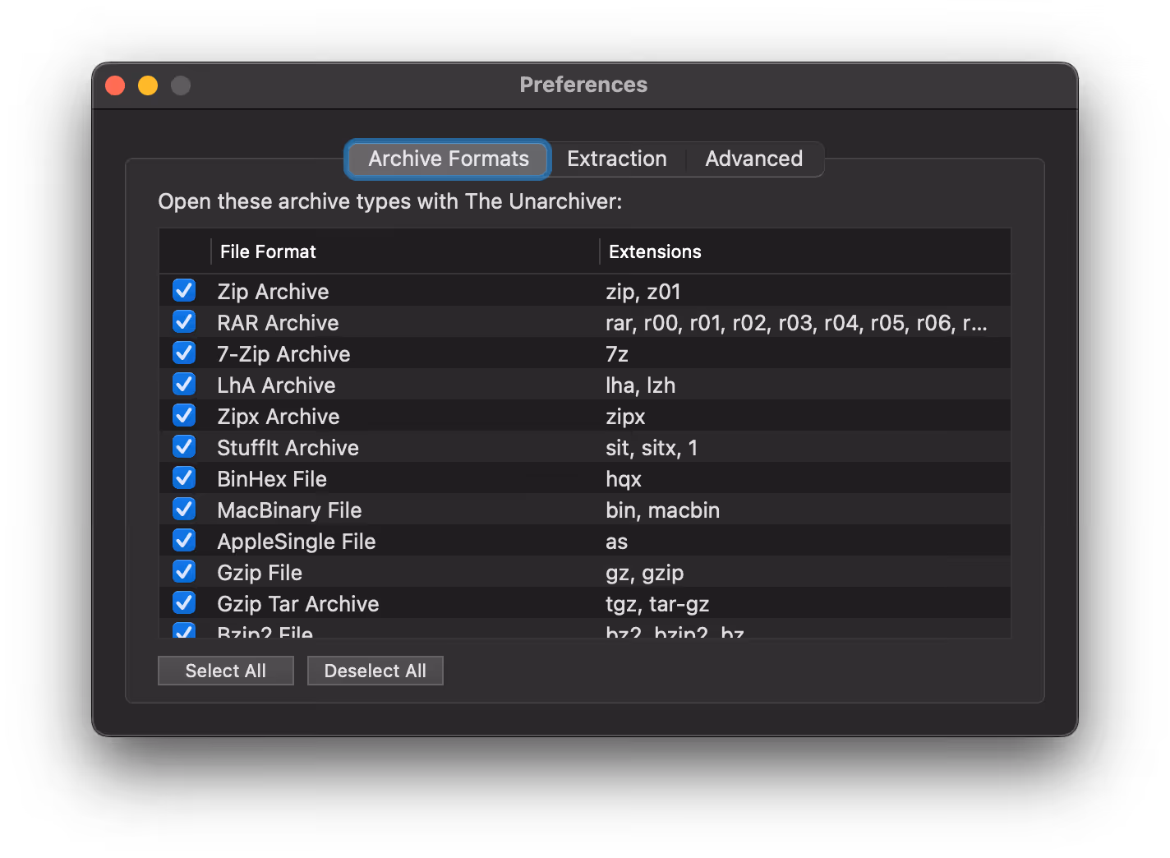Toggle the Zipx Archive checkbox

tap(184, 416)
